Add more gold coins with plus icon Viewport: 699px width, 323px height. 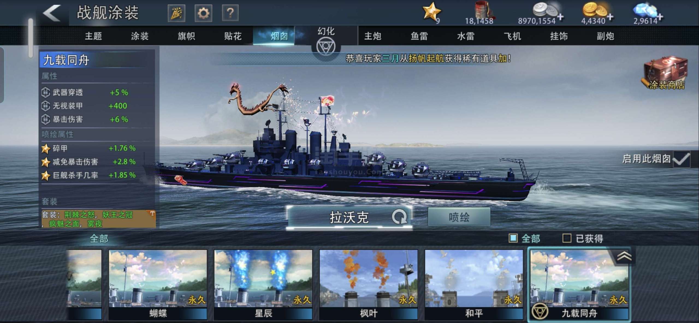610,17
